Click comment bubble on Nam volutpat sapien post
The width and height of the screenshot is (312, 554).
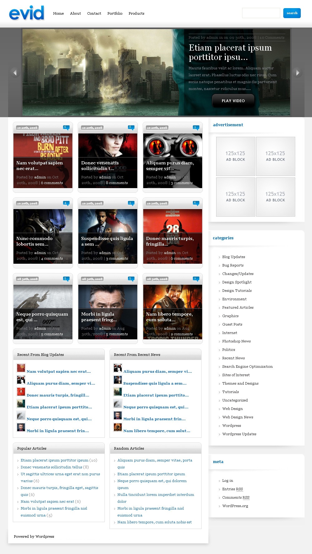point(66,127)
